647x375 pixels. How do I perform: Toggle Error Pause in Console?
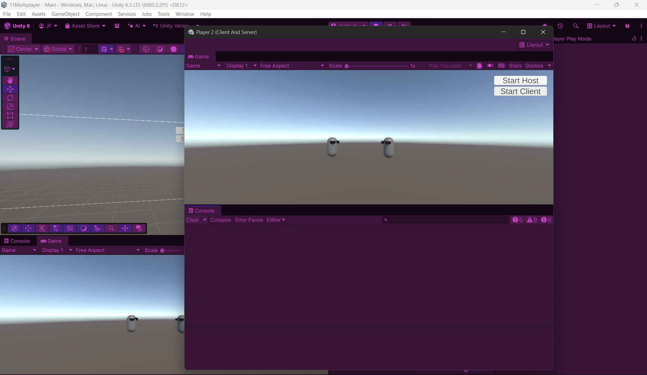click(249, 220)
